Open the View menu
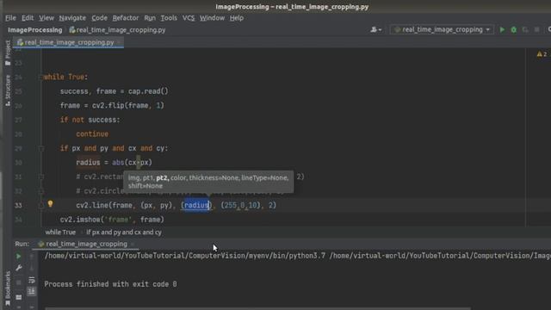 (x=46, y=18)
